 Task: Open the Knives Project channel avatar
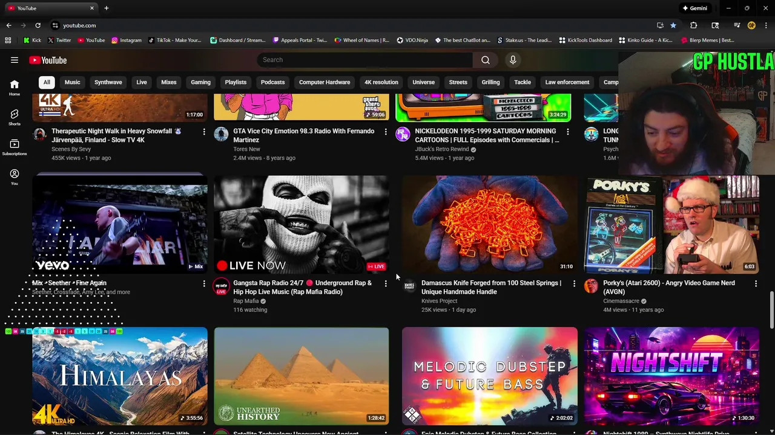point(409,286)
